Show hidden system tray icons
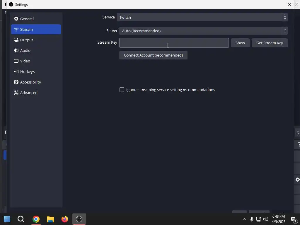The image size is (300, 225). point(244,219)
